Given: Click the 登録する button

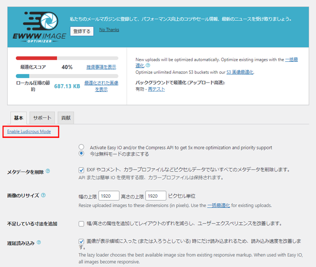Looking at the screenshot, I should click(82, 31).
